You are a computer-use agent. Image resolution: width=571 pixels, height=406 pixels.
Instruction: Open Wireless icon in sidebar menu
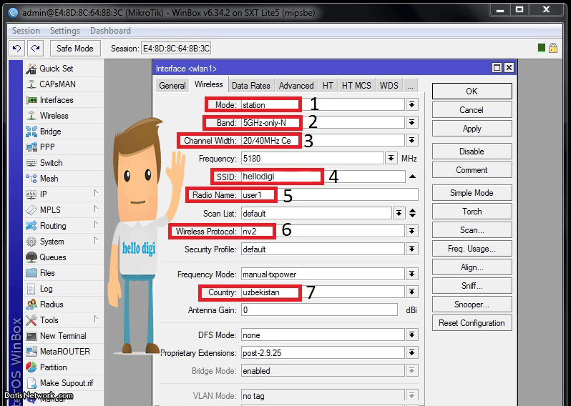pyautogui.click(x=31, y=116)
